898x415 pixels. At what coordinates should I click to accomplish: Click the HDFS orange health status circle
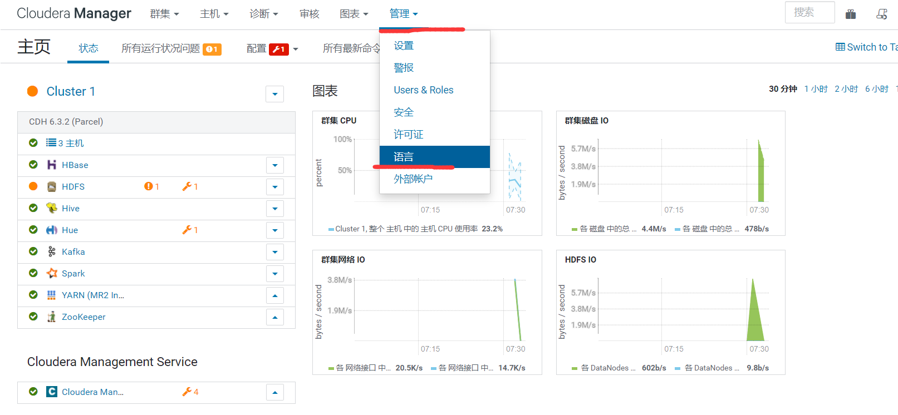pyautogui.click(x=33, y=186)
